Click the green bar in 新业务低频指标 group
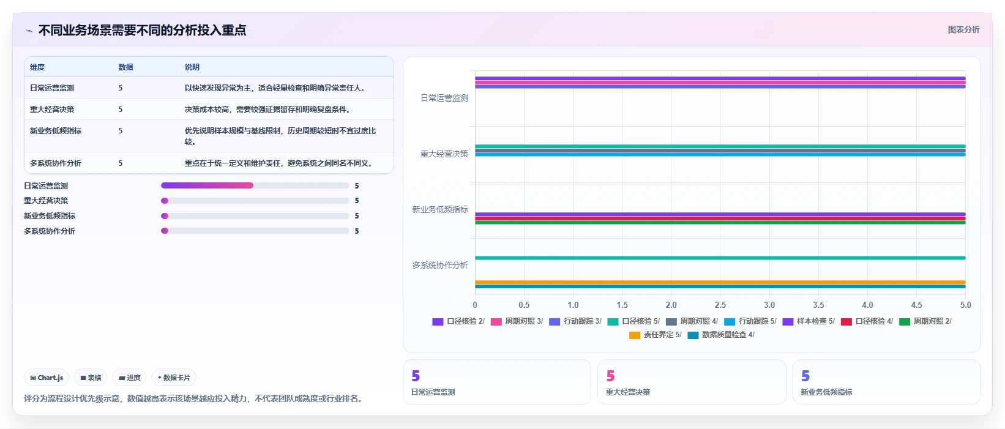The width and height of the screenshot is (1005, 429). coord(720,222)
